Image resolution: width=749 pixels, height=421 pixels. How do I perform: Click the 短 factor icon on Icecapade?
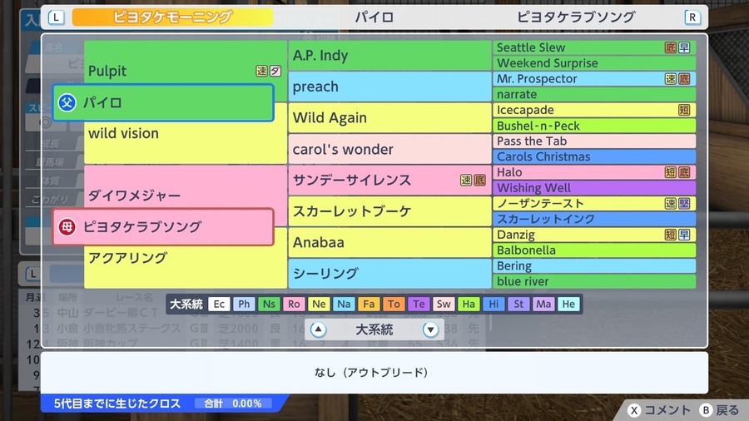coord(685,110)
